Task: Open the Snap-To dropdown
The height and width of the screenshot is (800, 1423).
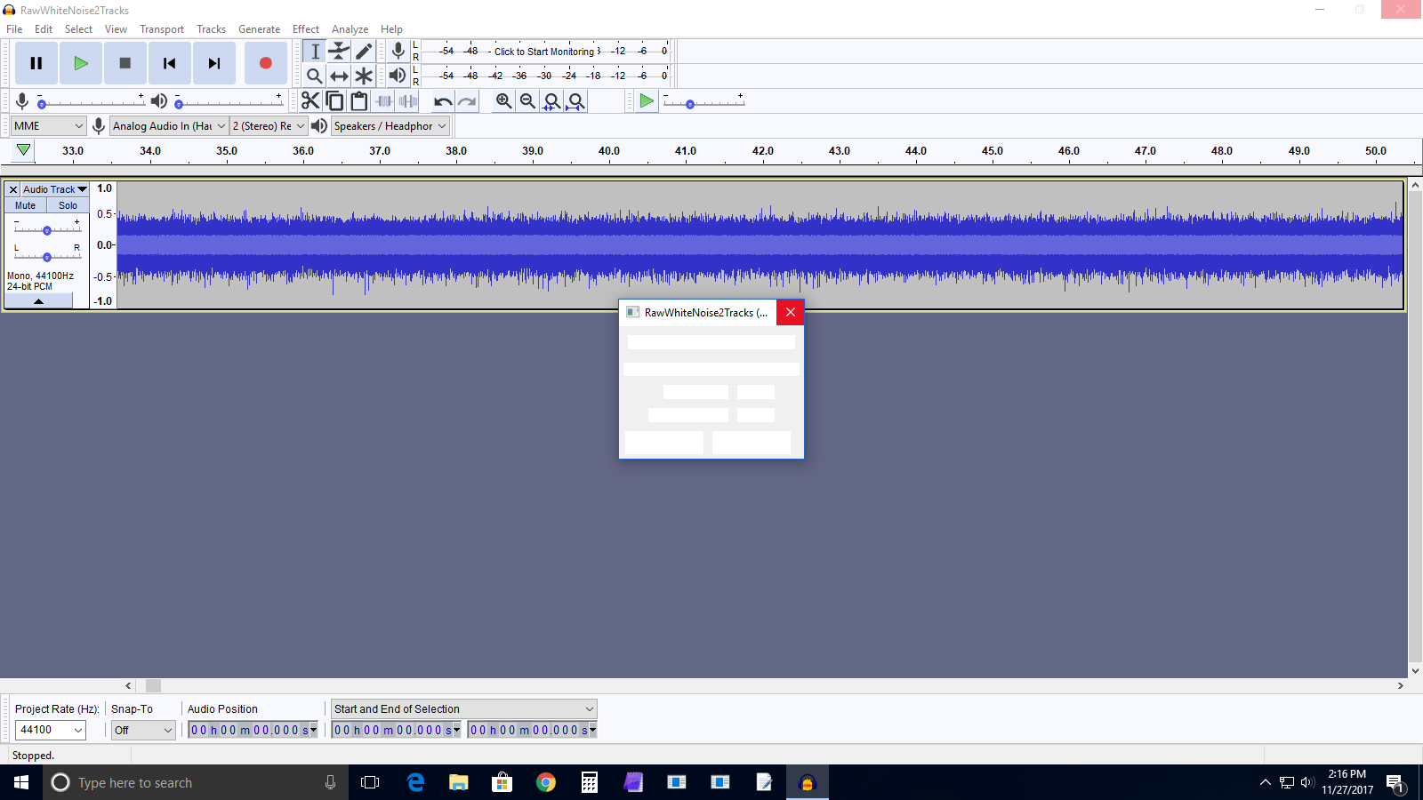Action: [142, 730]
